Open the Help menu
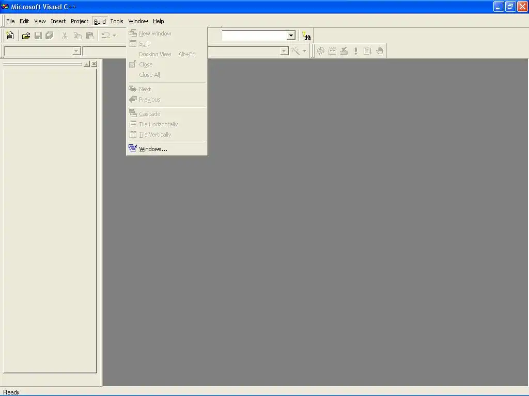The image size is (529, 396). [x=158, y=21]
